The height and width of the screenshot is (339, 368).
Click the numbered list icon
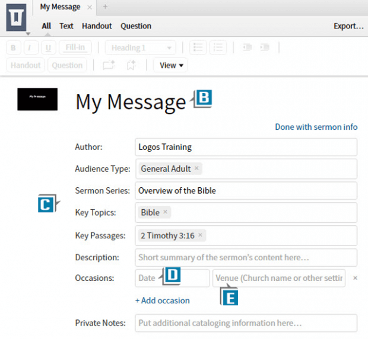click(218, 47)
